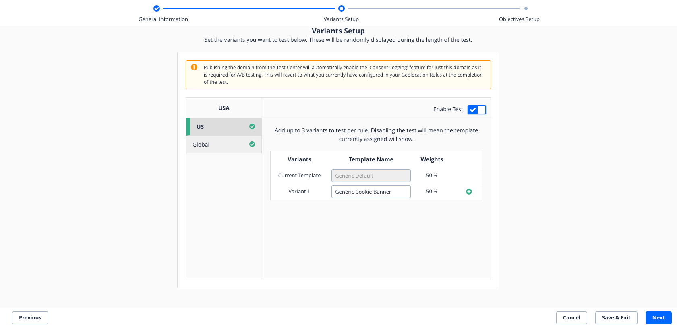
Task: Disable the Enable Test toggle
Action: click(x=477, y=110)
